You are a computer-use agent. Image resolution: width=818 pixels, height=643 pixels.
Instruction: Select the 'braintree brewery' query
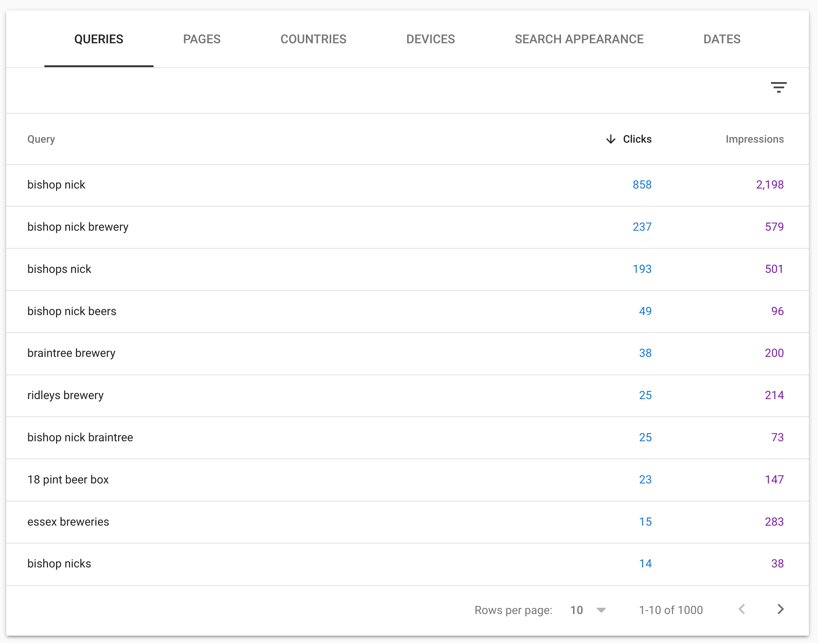click(71, 353)
